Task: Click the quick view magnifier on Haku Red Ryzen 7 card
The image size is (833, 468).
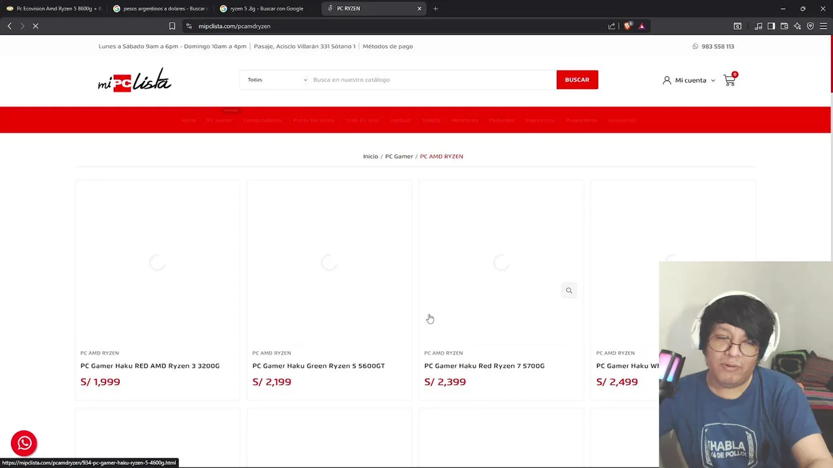Action: (569, 291)
